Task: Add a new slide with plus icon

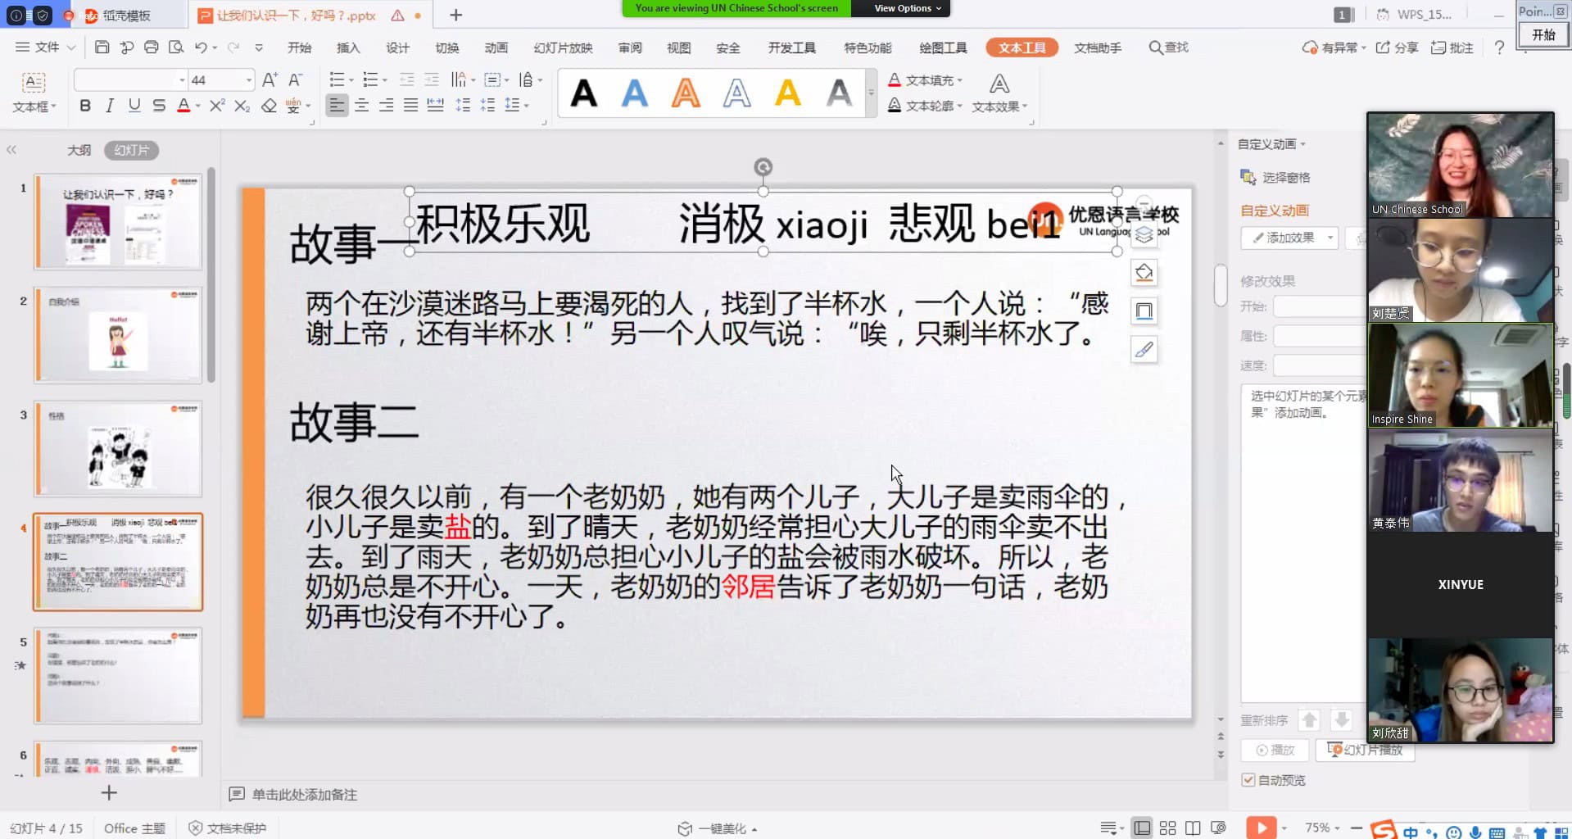Action: (x=109, y=792)
